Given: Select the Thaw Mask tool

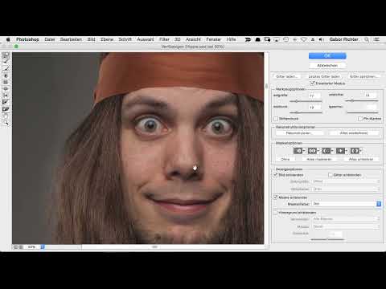Looking at the screenshot, I should click(6, 109).
